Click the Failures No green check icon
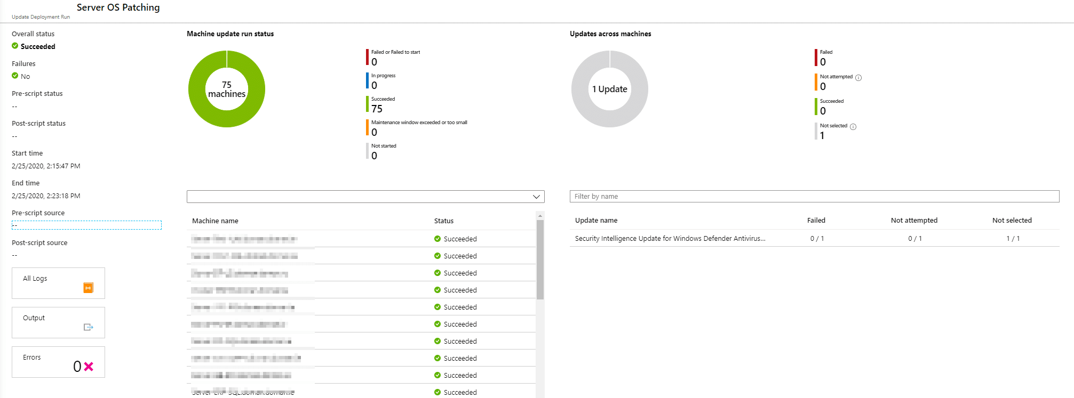1074x398 pixels. pos(15,76)
